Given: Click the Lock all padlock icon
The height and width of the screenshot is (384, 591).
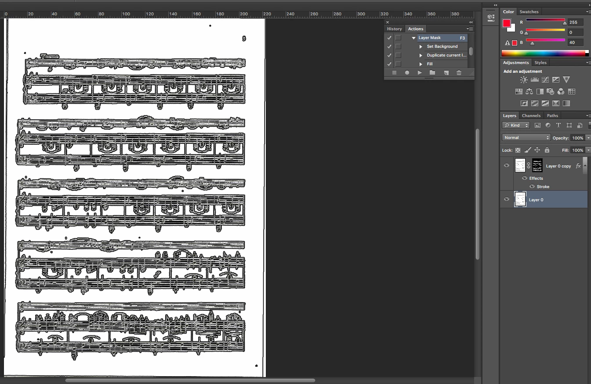Looking at the screenshot, I should pyautogui.click(x=547, y=150).
